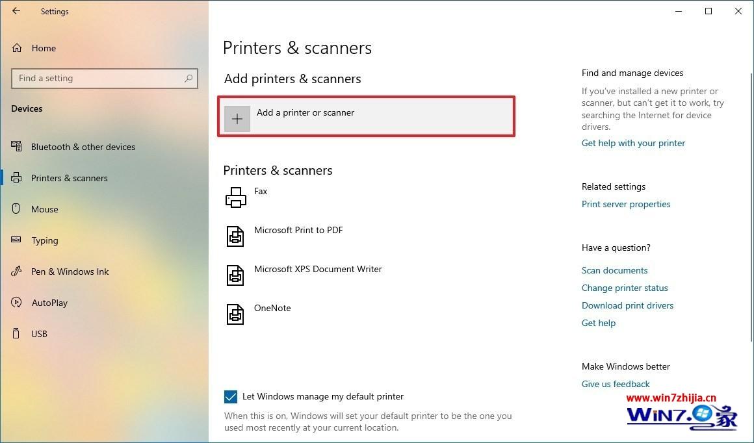Open the Mouse settings page
Screen dimensions: 754x443
(x=45, y=210)
